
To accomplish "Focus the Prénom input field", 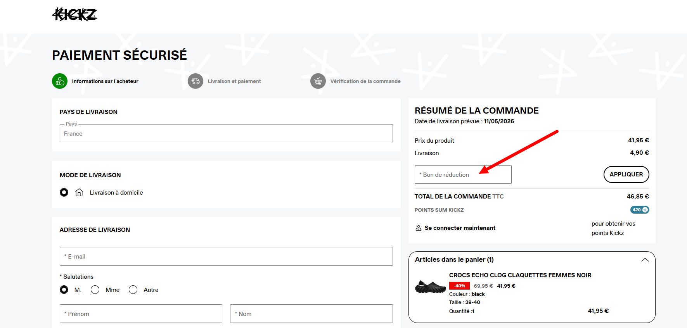I will click(141, 314).
